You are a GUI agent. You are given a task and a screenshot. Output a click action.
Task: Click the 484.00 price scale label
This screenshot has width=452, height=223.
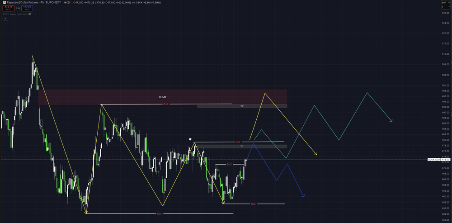(x=446, y=129)
